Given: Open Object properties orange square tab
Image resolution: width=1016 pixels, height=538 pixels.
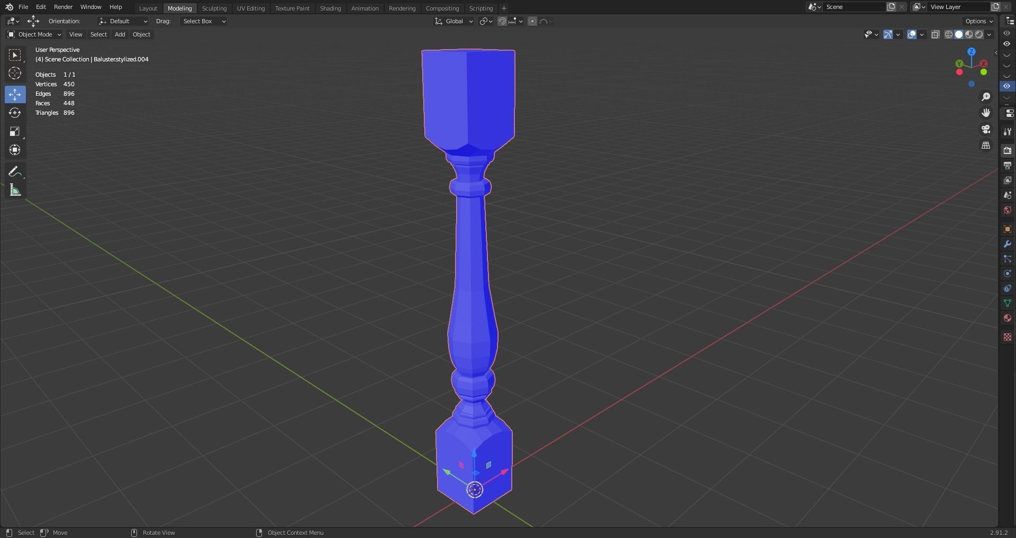Looking at the screenshot, I should [x=1007, y=229].
